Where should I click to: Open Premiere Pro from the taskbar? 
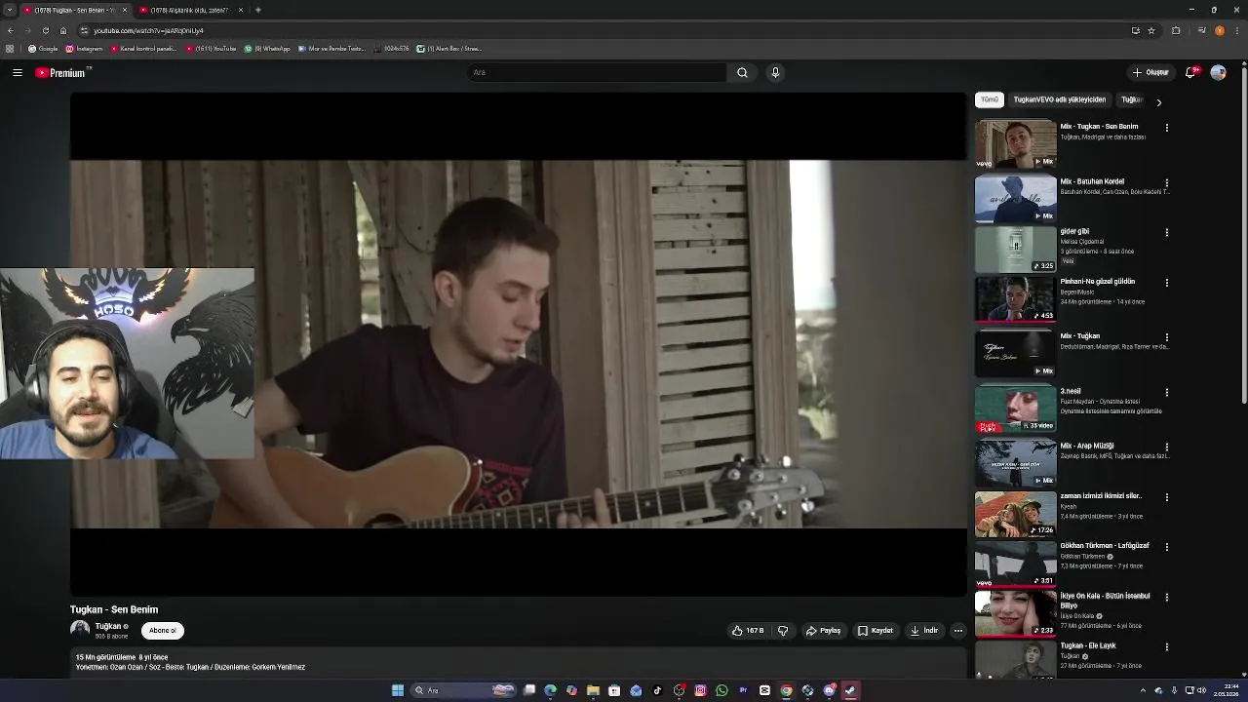point(743,690)
